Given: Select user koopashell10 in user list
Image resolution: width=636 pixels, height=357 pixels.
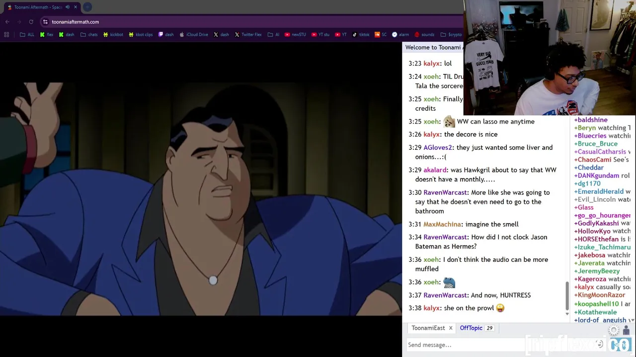Looking at the screenshot, I should pyautogui.click(x=597, y=303).
